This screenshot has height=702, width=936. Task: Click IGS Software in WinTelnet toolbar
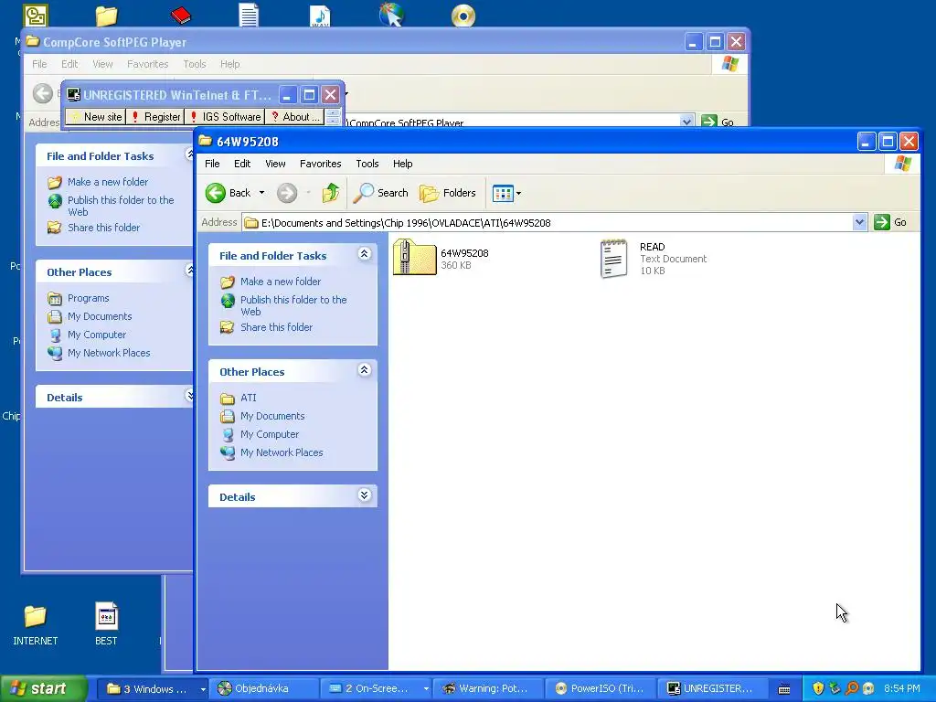[225, 117]
